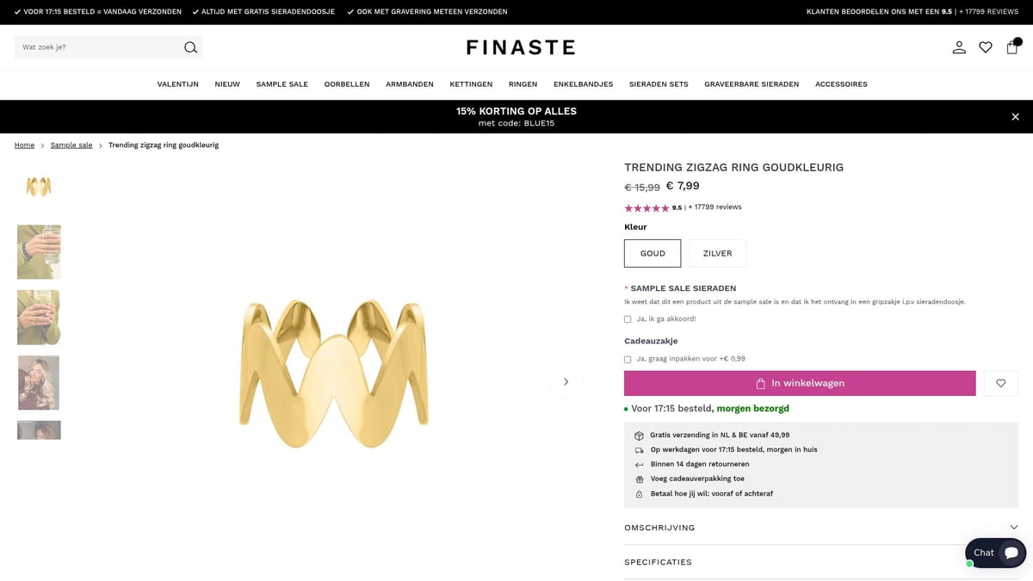
Task: Open the OORBELLEN menu item
Action: click(x=347, y=84)
